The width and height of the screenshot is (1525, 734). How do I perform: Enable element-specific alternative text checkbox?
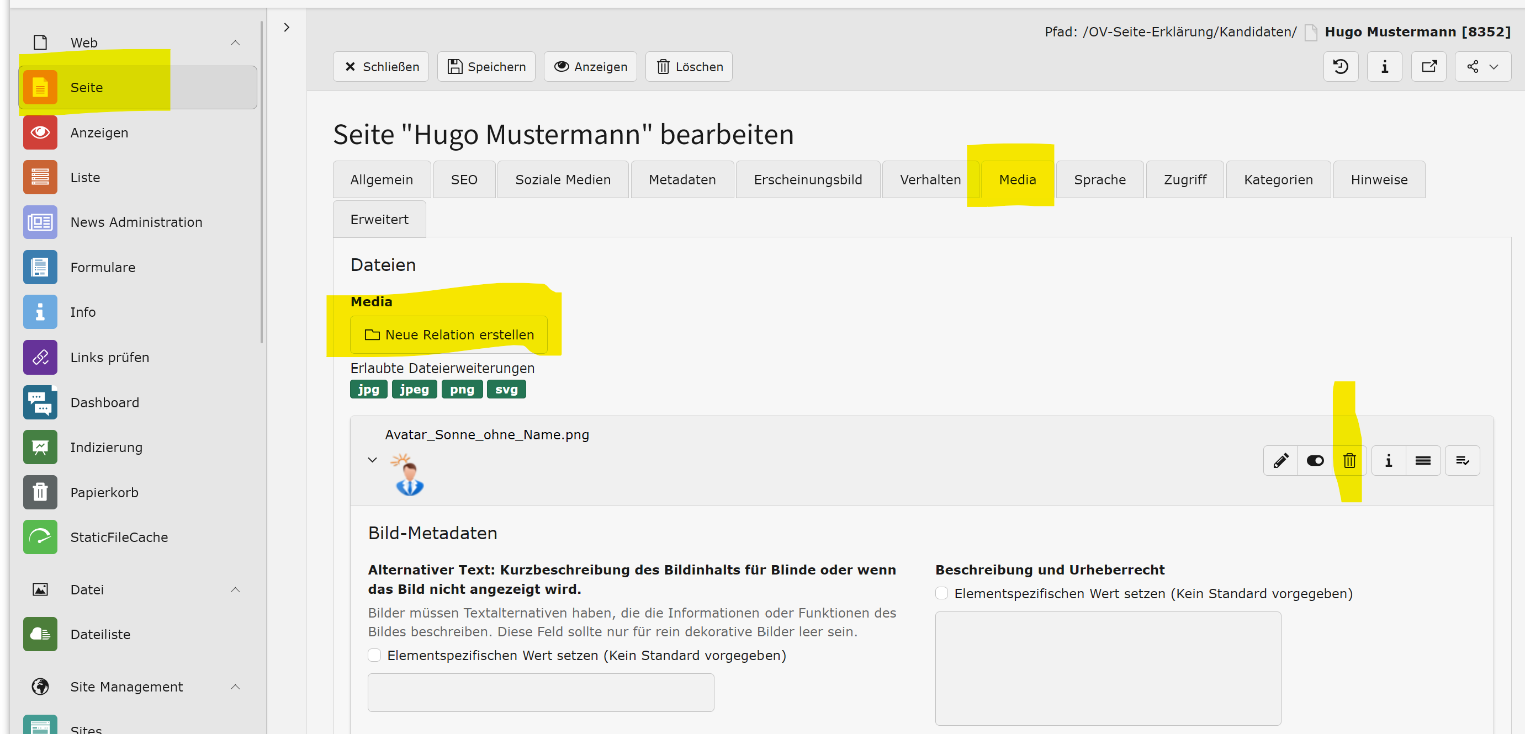point(374,655)
